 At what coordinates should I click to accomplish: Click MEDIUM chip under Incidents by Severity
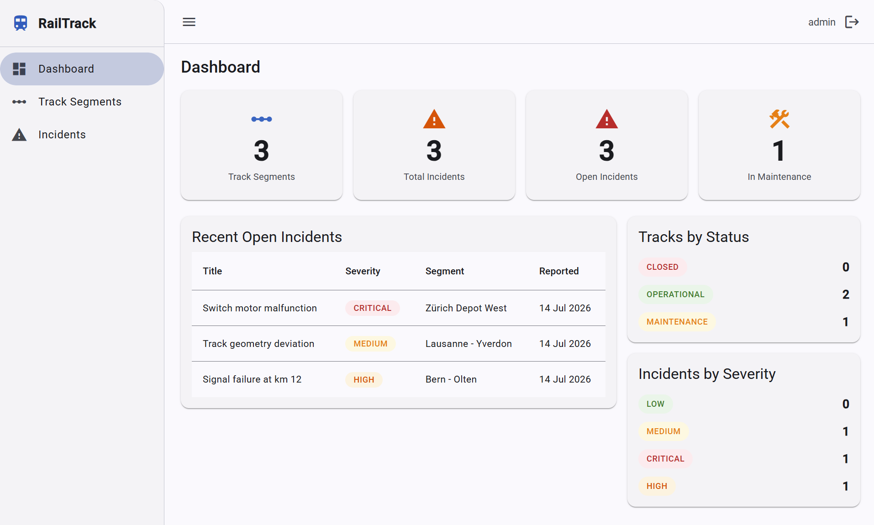click(x=663, y=431)
